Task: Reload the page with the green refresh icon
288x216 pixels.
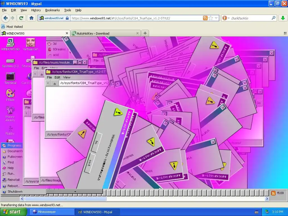Action: click(21, 18)
